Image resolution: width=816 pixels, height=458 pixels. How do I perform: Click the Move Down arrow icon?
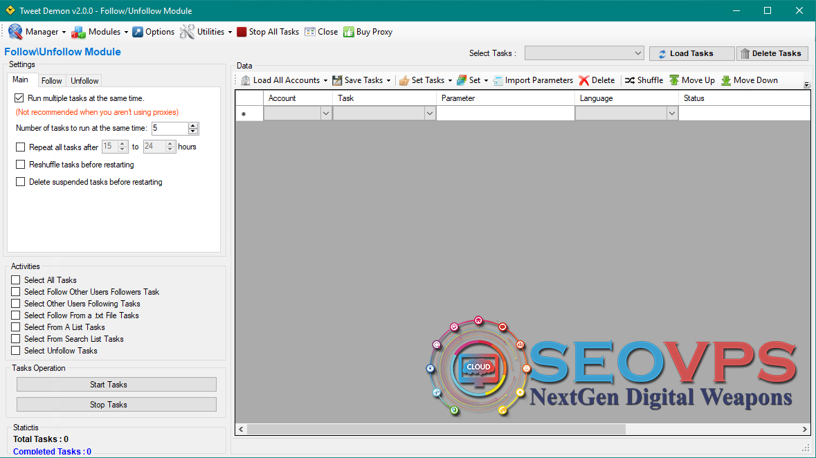point(726,80)
